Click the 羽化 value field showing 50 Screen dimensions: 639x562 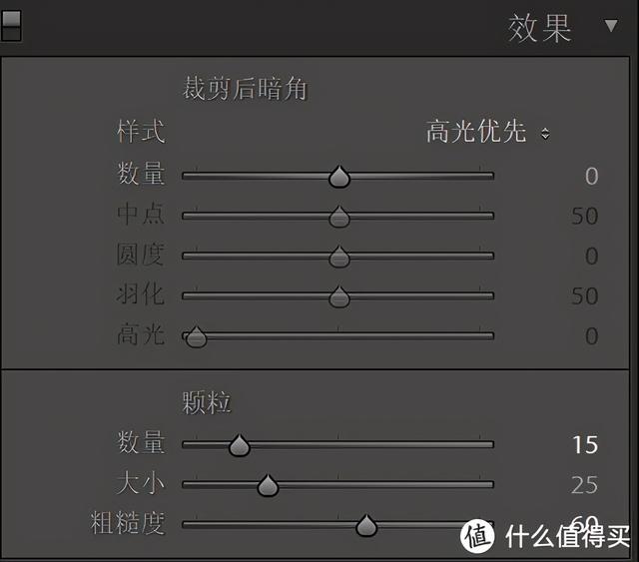[x=585, y=295]
